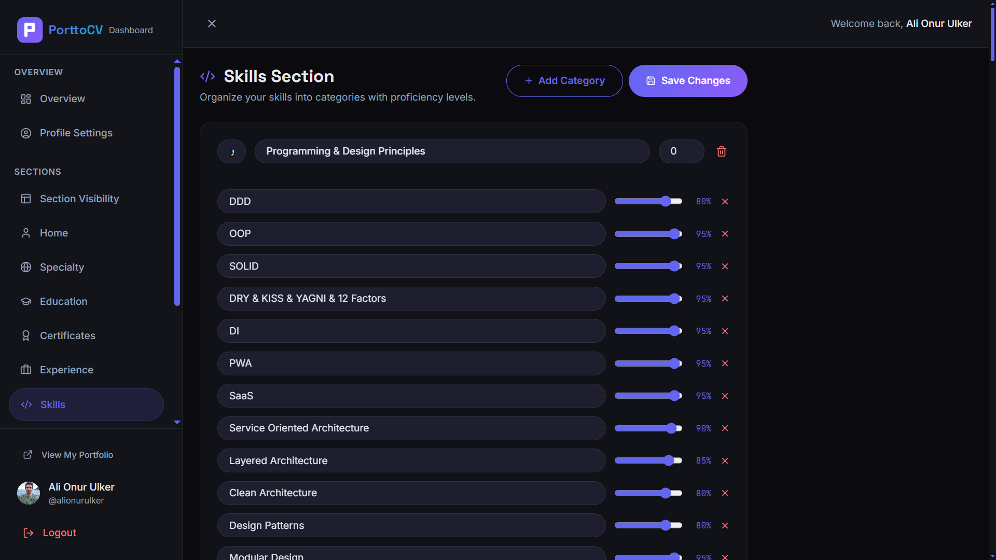
Task: Click the Logout button
Action: 50,533
